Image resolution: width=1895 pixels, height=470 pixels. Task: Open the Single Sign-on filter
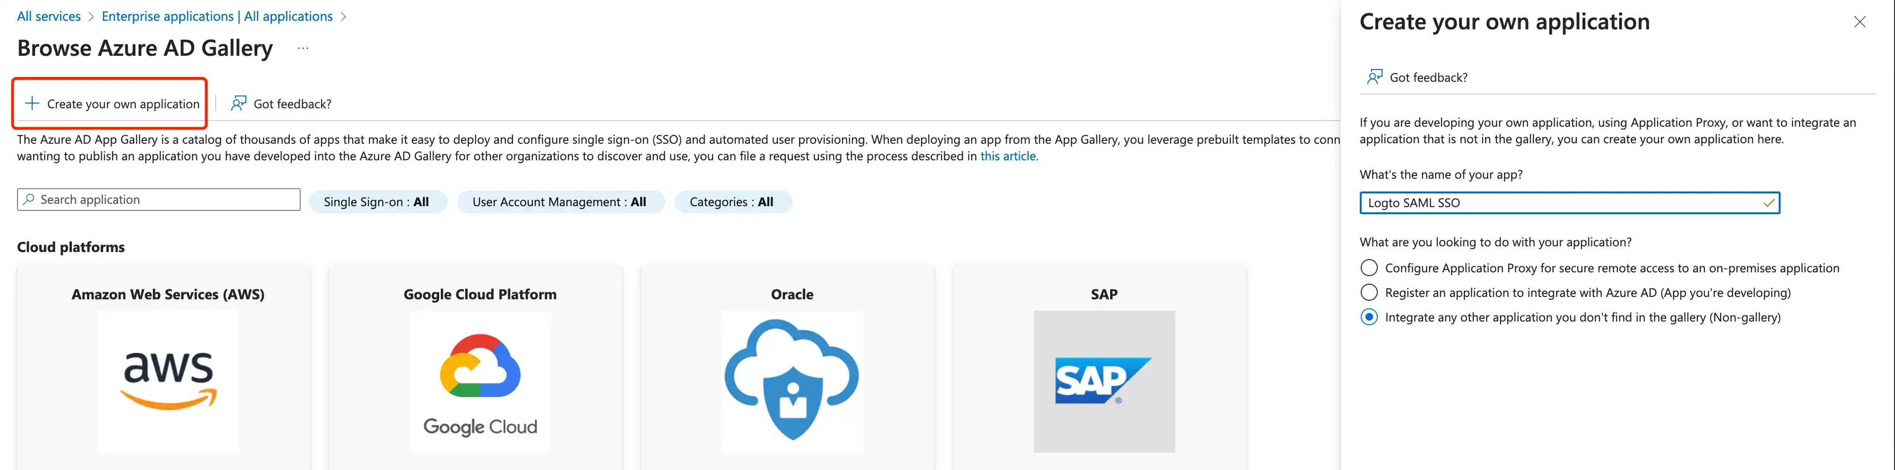click(x=377, y=202)
